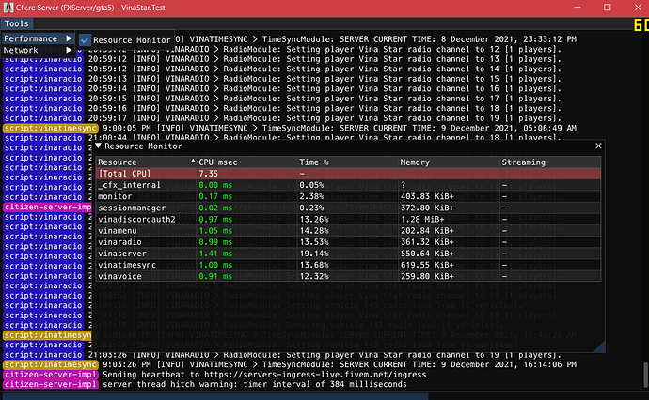Maximize the Cfx.re Server window
This screenshot has height=400, width=649.
[608, 8]
